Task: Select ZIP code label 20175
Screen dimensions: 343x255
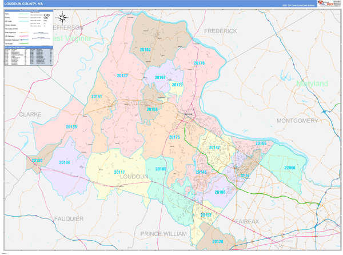Action: pos(174,137)
